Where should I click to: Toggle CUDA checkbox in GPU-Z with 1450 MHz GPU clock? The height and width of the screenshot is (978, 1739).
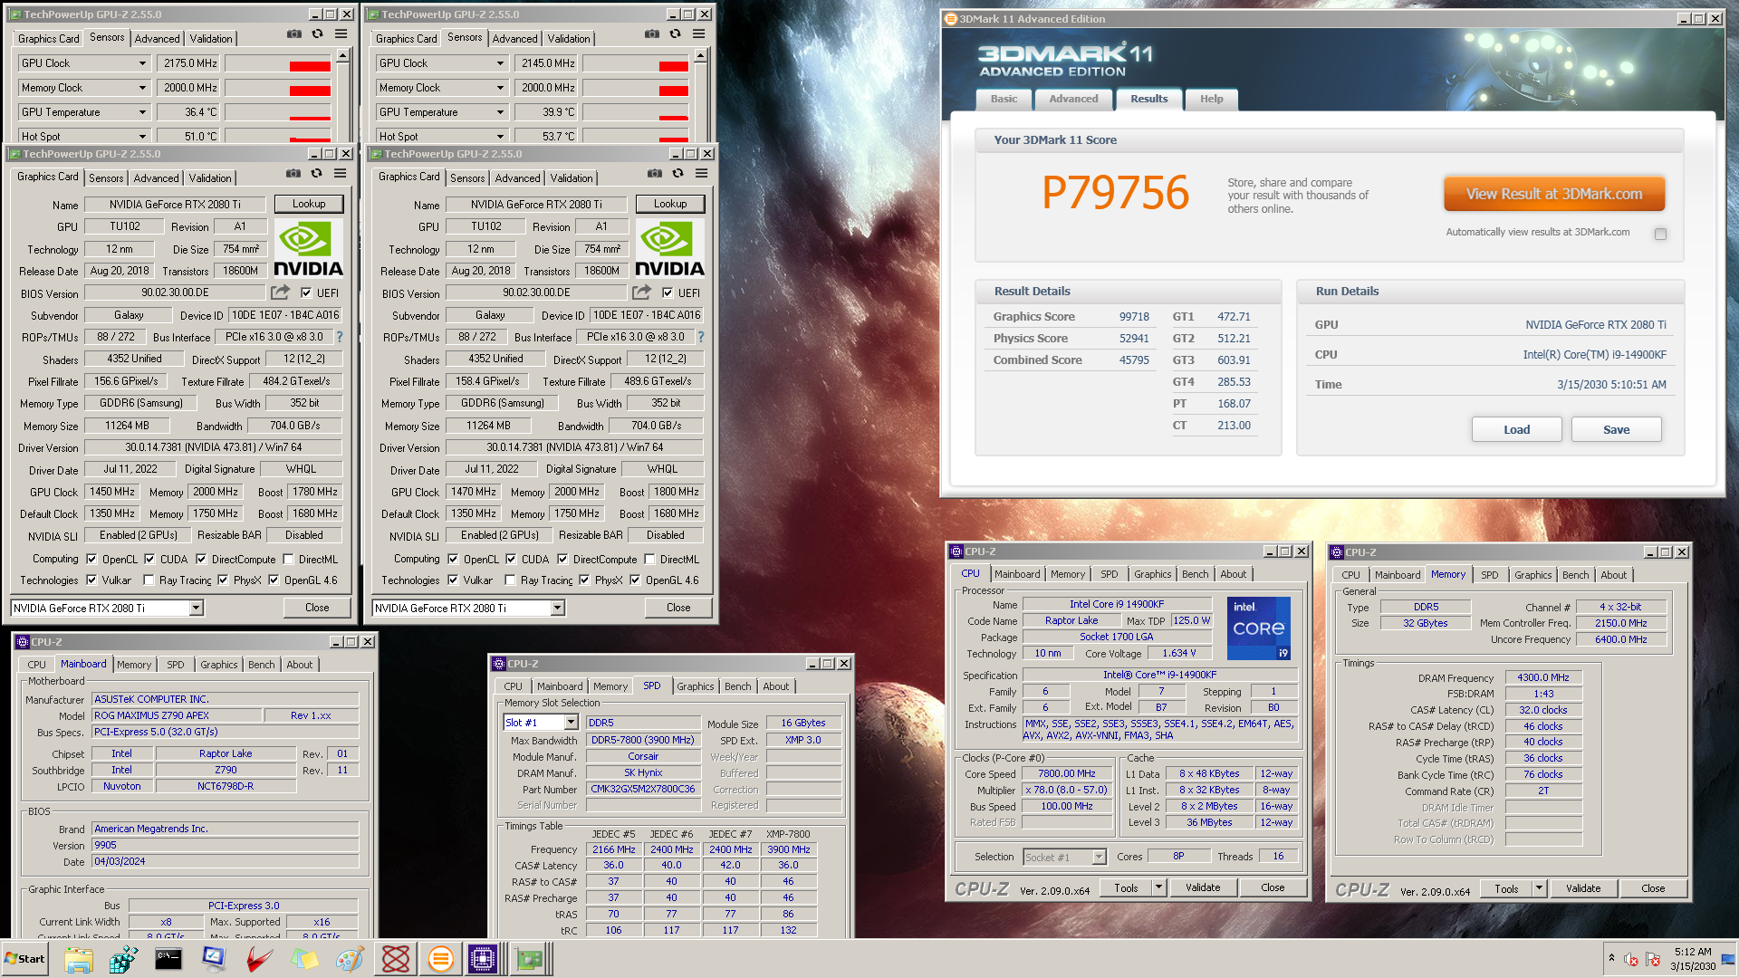coord(149,559)
